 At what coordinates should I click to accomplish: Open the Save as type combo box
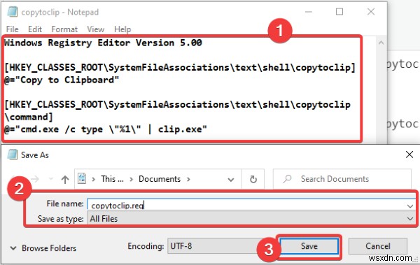pyautogui.click(x=251, y=219)
